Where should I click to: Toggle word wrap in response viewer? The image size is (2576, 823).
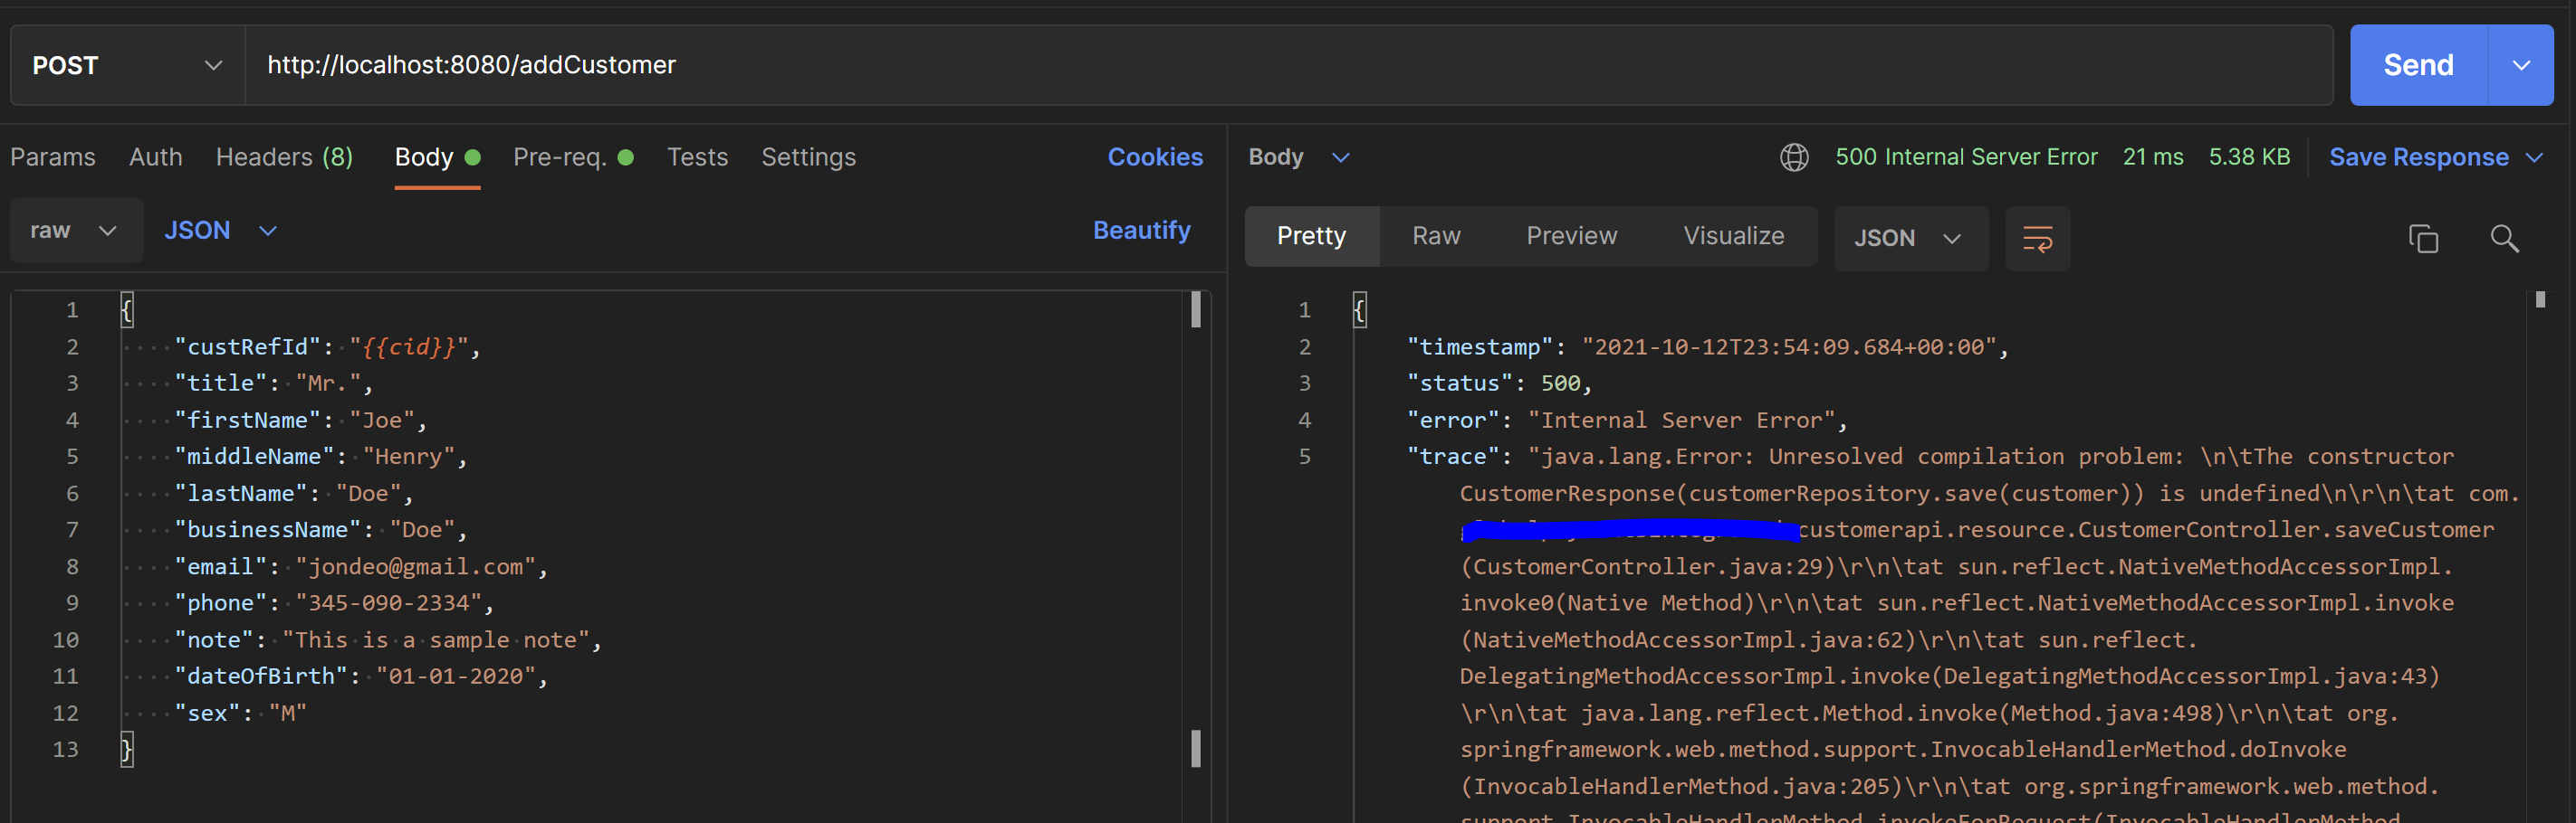(x=2037, y=238)
